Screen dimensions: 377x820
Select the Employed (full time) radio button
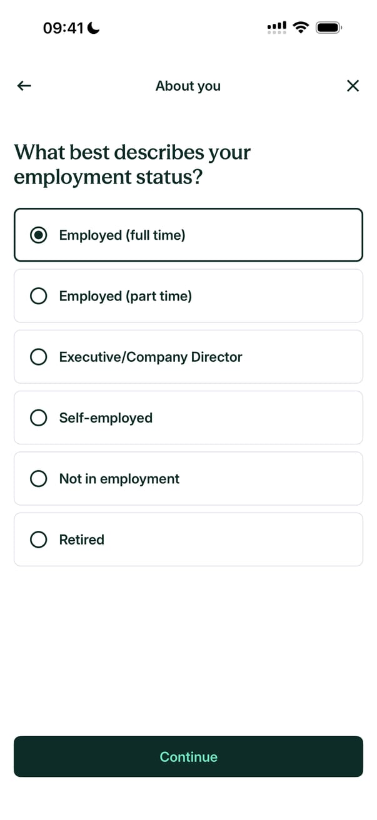click(x=39, y=235)
